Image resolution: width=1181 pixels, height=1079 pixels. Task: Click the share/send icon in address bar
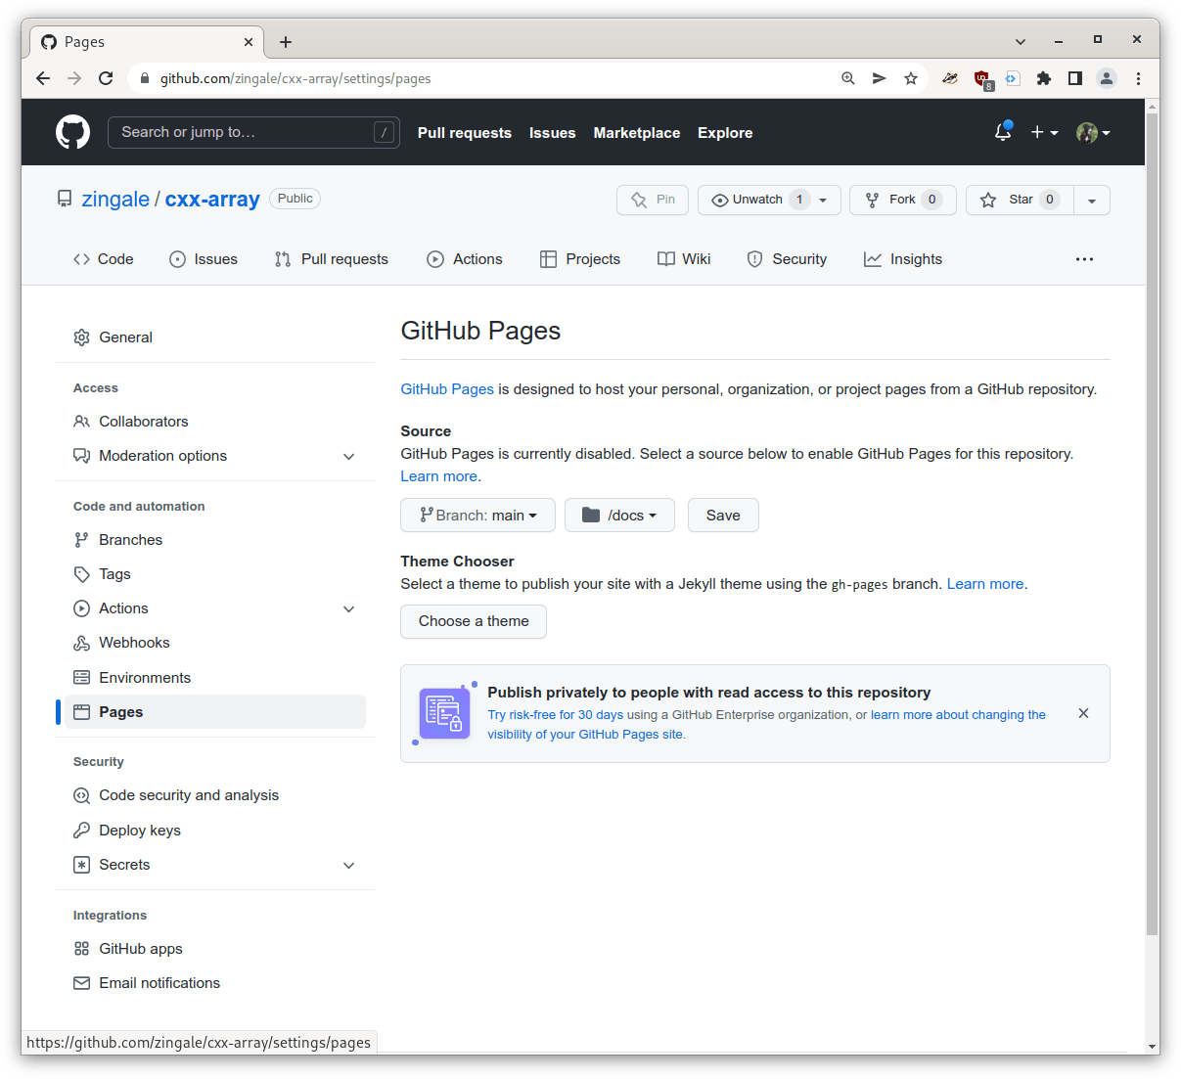click(x=880, y=78)
